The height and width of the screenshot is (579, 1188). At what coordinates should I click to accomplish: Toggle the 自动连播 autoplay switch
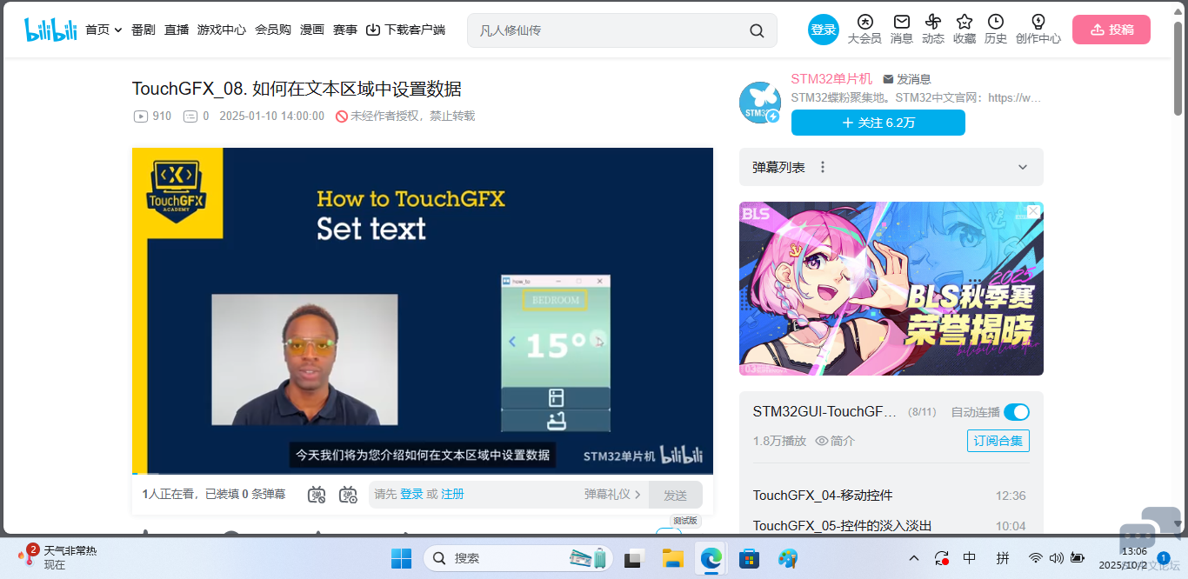pos(1016,412)
